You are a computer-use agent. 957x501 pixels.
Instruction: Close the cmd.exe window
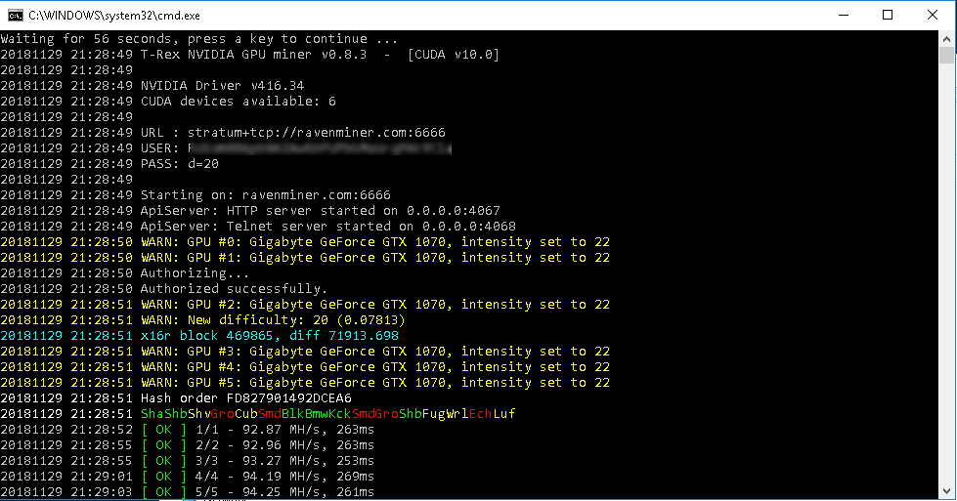932,16
